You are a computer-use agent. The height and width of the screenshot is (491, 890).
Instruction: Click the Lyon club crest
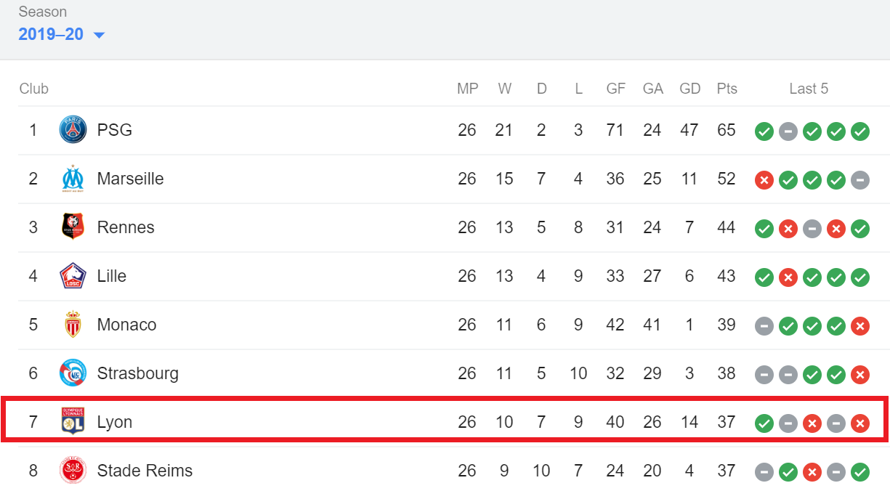point(73,422)
